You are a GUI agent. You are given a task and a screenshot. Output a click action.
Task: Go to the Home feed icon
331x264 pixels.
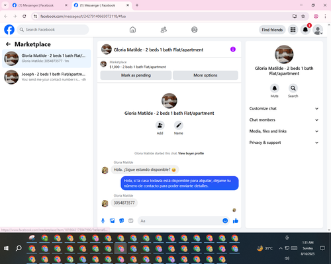point(132,30)
